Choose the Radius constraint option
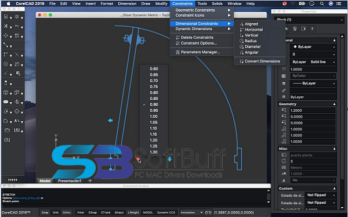Image resolution: width=348 pixels, height=217 pixels. 251,41
